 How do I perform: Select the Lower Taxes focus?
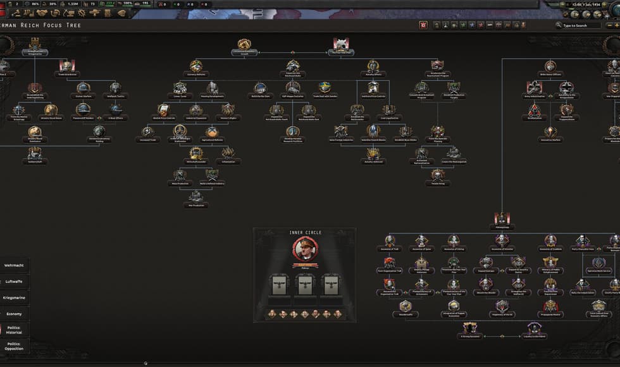(180, 90)
